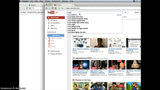Screen dimensions: 160x90
Task: Open iggyazaleamusicVEVO channel link
Action: coord(83,58)
